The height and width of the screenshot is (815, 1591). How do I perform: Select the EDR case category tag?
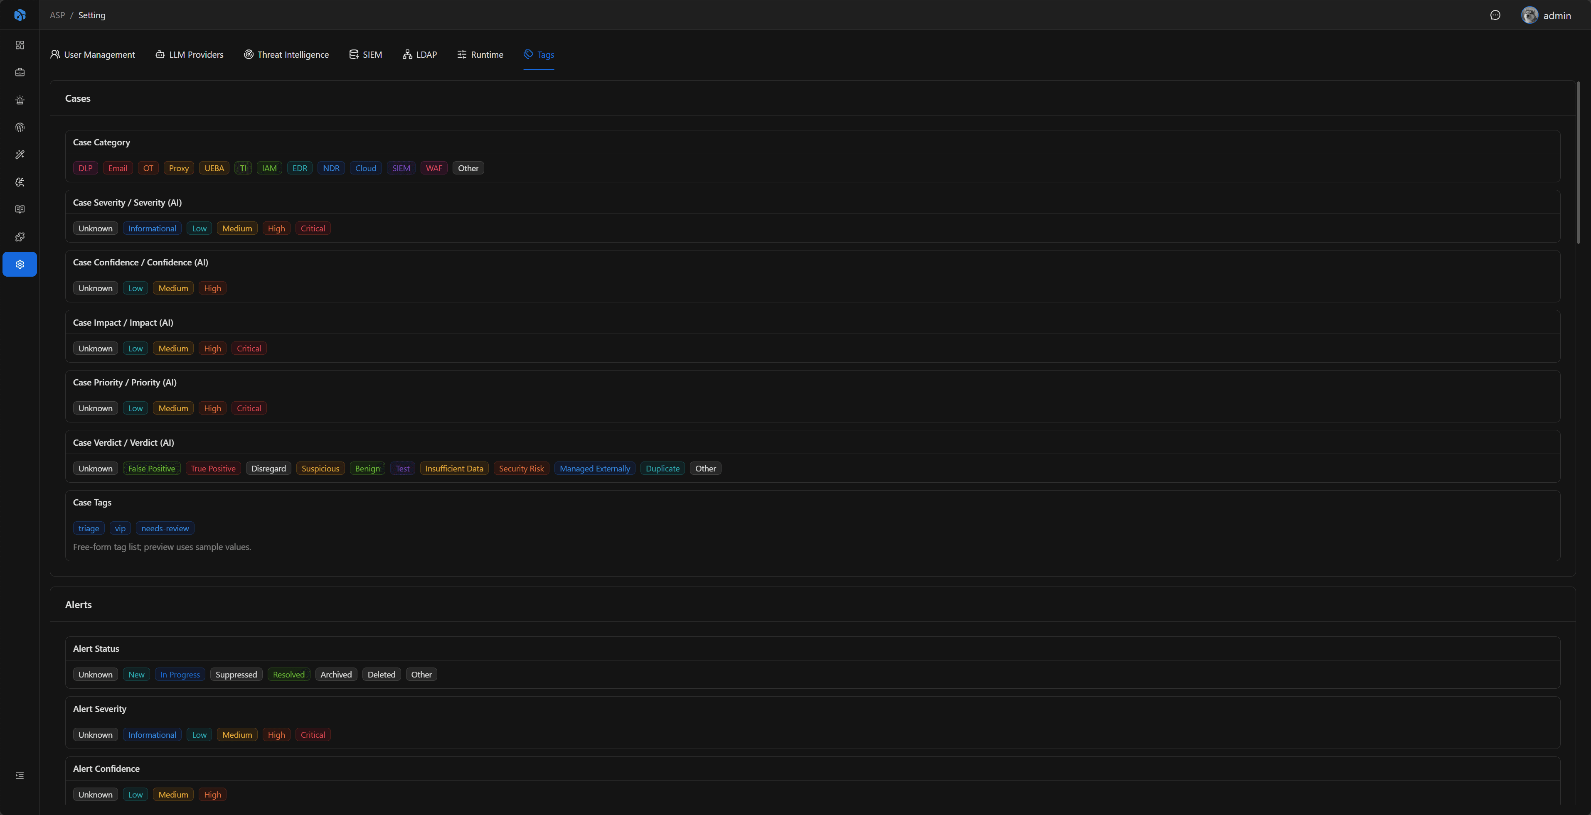[300, 168]
